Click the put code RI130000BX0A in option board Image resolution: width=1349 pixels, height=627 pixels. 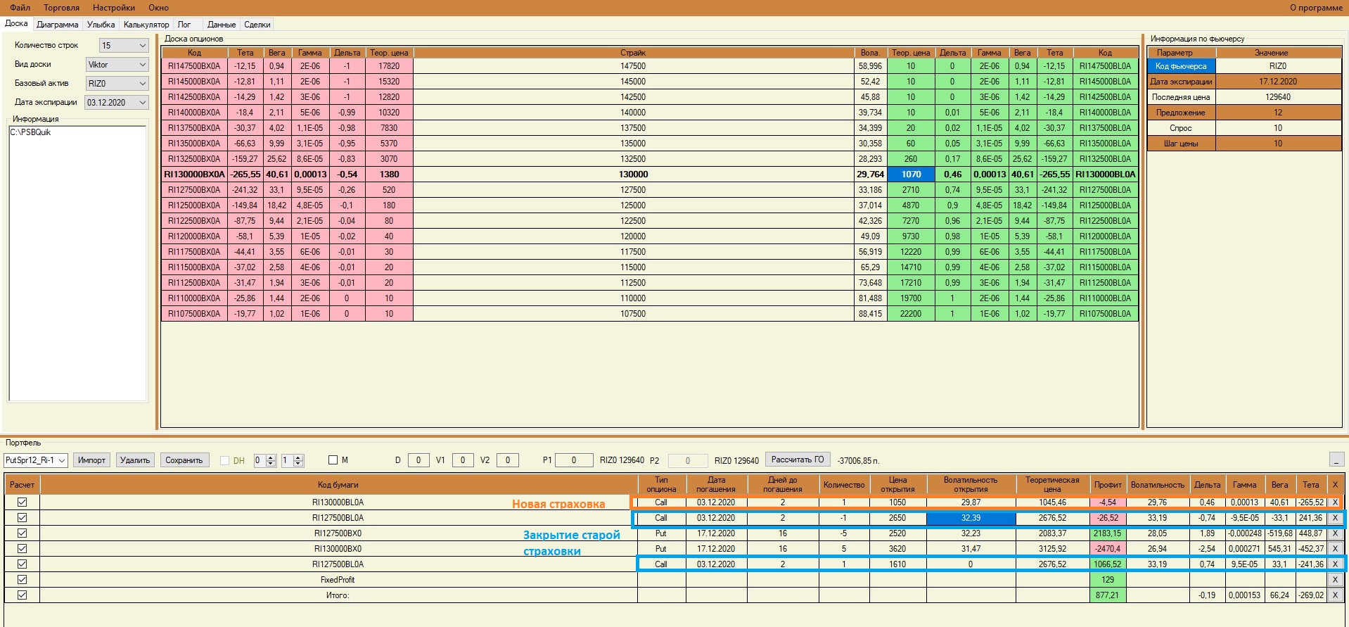coord(194,175)
